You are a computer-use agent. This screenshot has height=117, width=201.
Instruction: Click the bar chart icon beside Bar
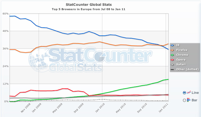click(189, 100)
